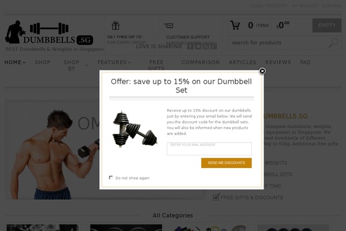Tick the Do not show again checkbox
The width and height of the screenshot is (346, 231).
tap(111, 177)
